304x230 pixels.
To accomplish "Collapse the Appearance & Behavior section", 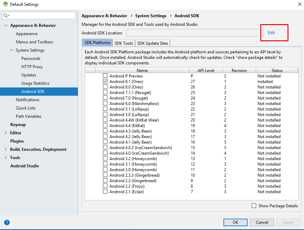I will click(6, 25).
